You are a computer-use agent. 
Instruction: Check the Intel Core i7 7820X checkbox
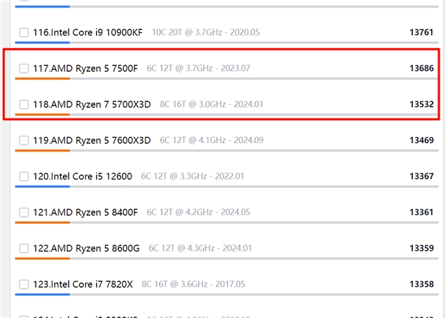tap(24, 284)
